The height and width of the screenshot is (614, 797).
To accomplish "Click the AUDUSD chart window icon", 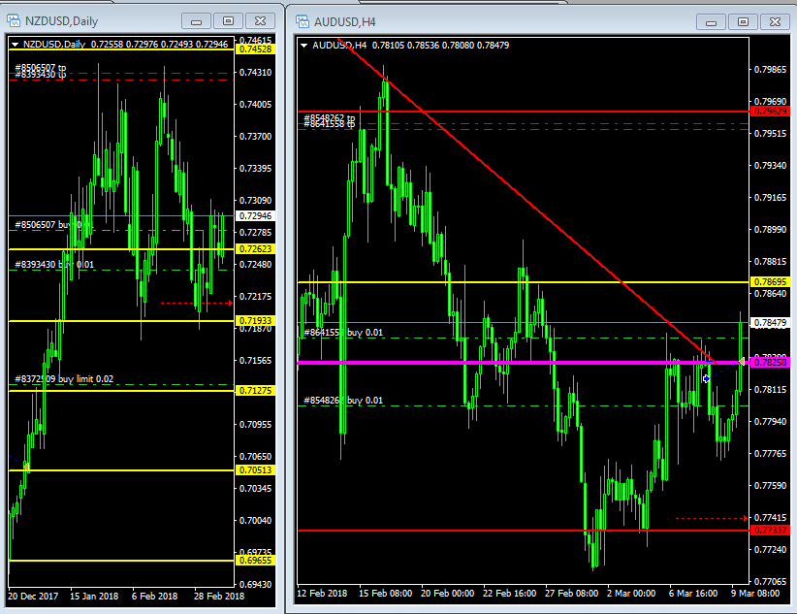I will click(303, 21).
